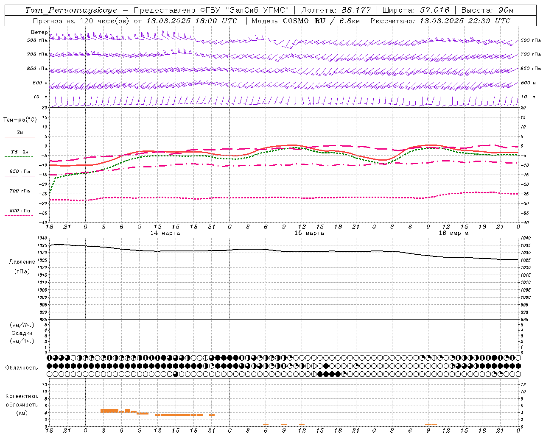Click the Конвективн. label text
This screenshot has width=543, height=434.
22,396
